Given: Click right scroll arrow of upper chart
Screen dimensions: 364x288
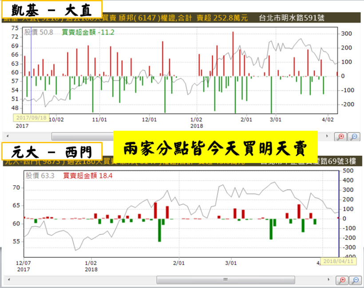Looking at the screenshot, I should (x=327, y=136).
